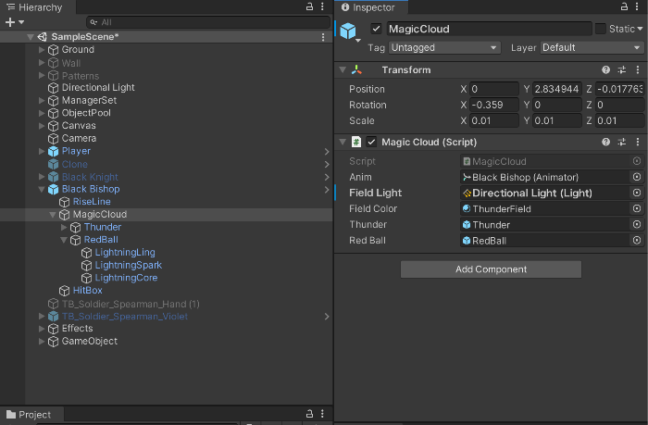Click Rotation X field

(x=494, y=105)
